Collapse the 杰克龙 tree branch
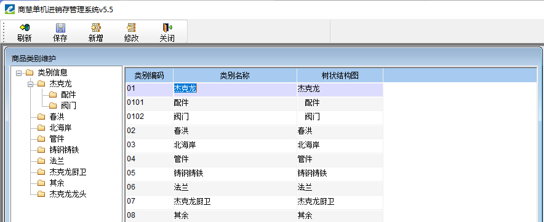Screen dimensions: 544x222 tap(30, 84)
